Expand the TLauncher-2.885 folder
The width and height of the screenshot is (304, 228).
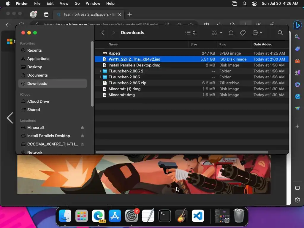pos(100,77)
